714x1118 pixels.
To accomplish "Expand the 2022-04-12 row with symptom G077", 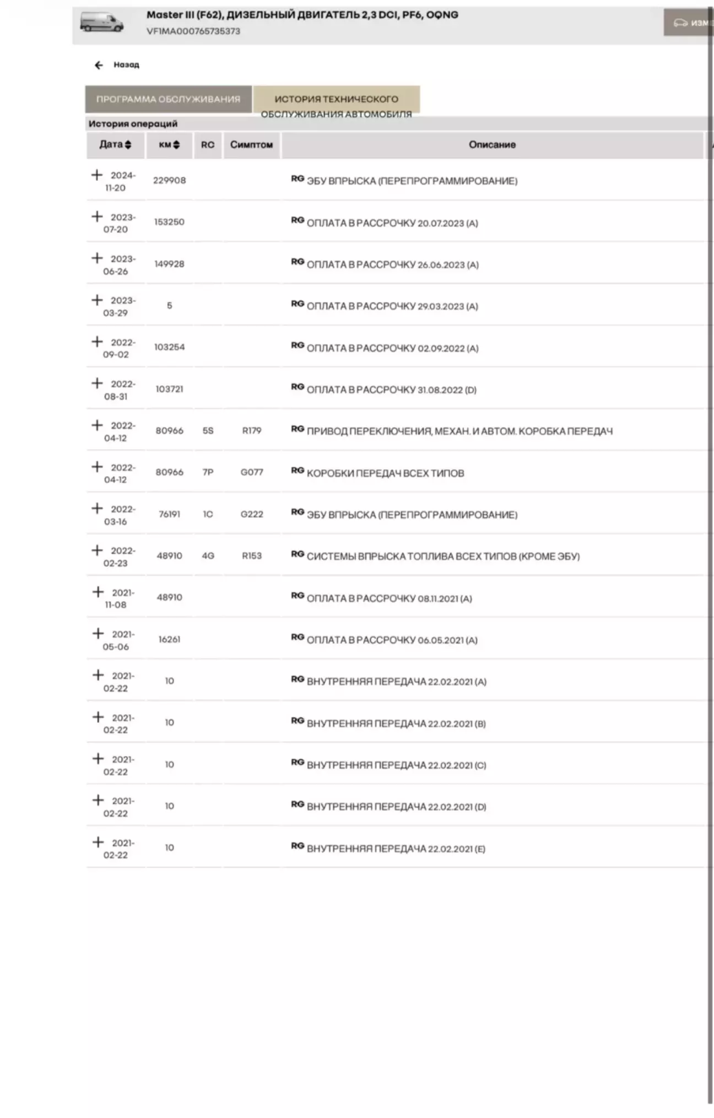I will 97,467.
